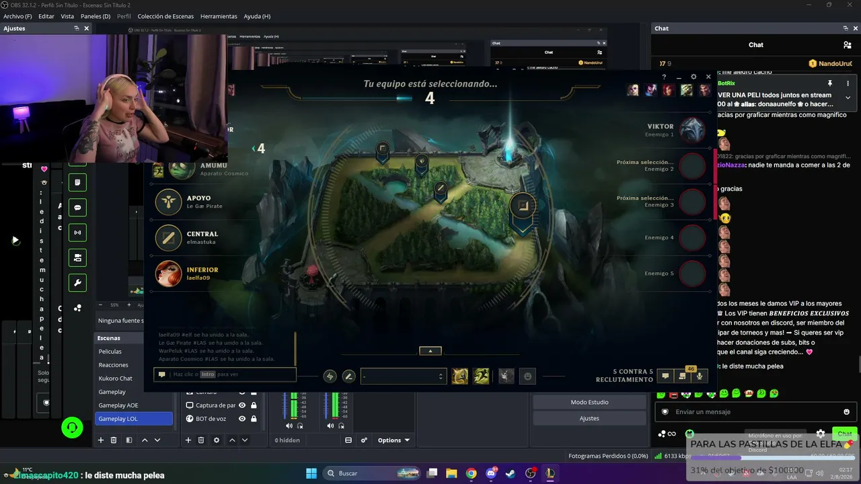Screen dimensions: 861x484
Task: Select the Gameplay LOL scene
Action: pos(134,419)
